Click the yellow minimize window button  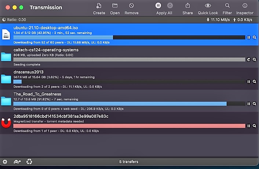tap(15, 7)
